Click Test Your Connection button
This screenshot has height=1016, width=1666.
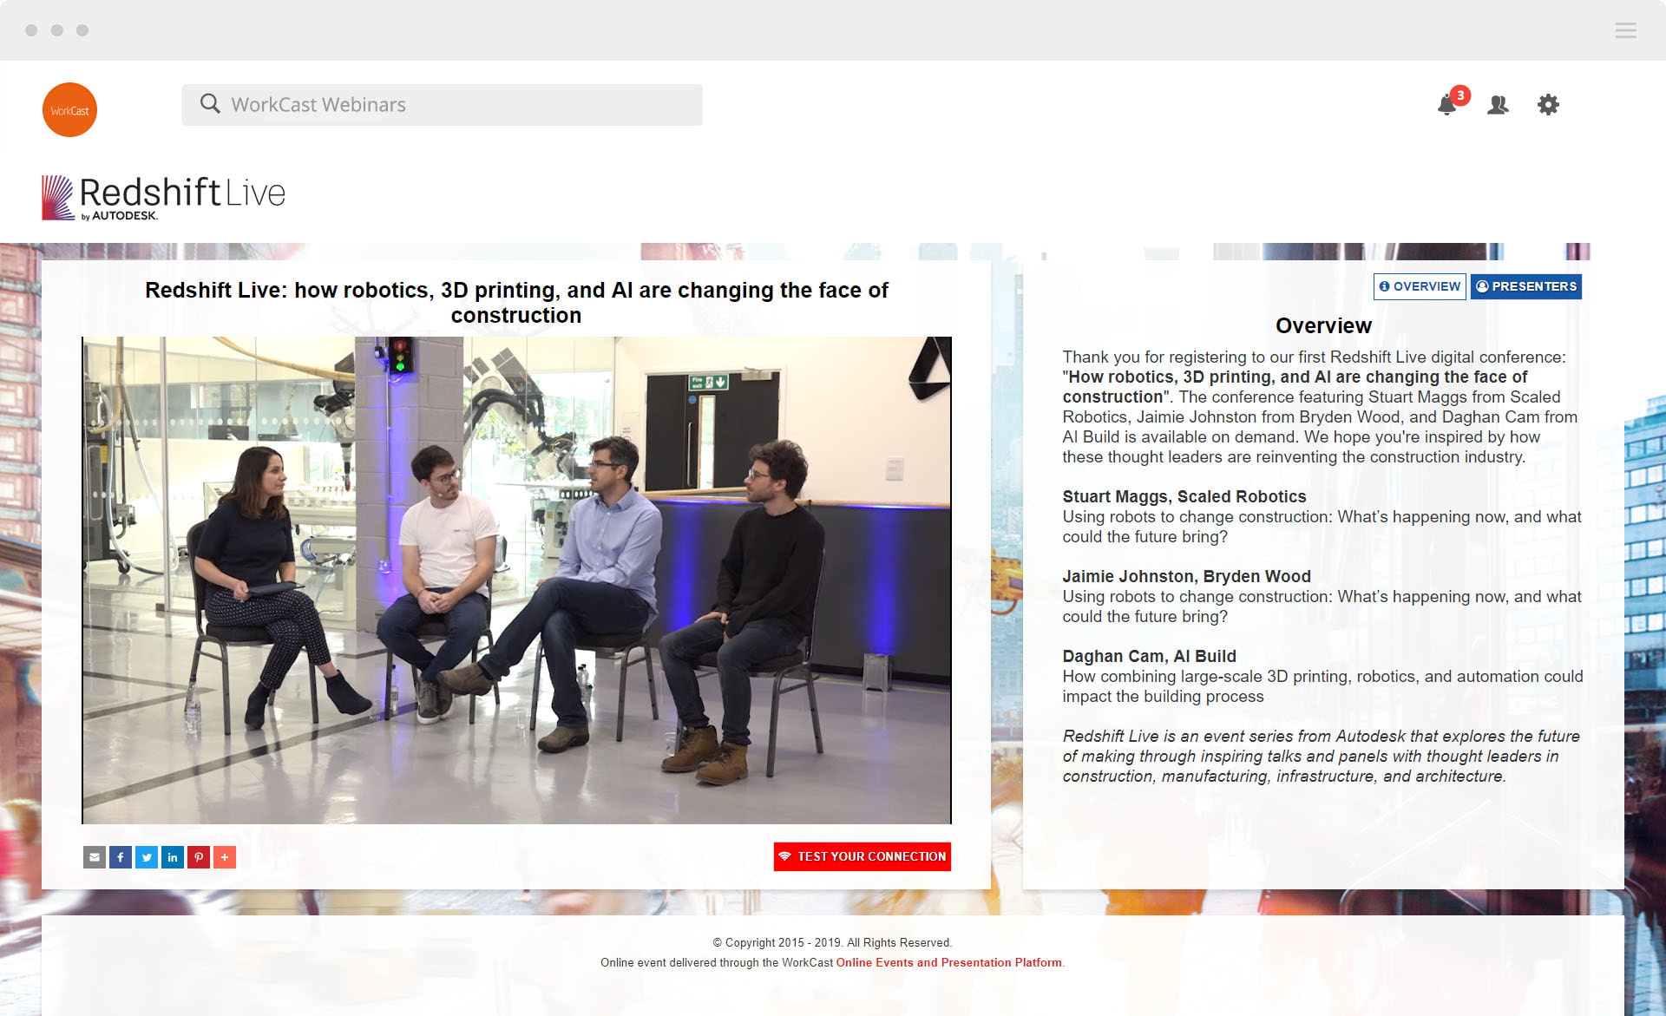(863, 856)
